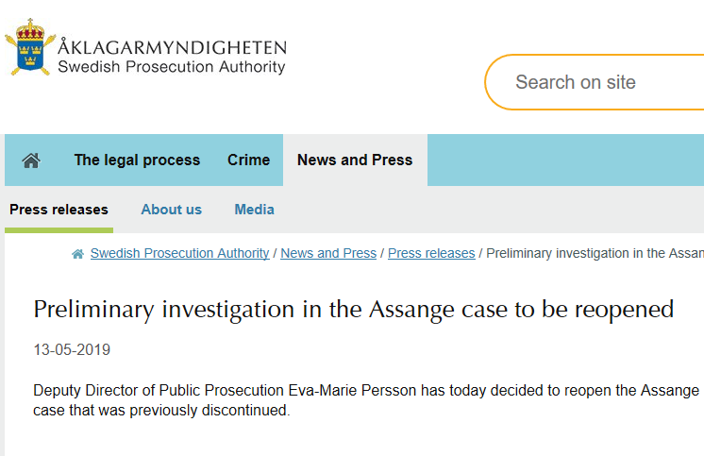Viewport: 704px width, 456px height.
Task: Click the ÅKLAGARMYNDIGHETEN logo wordmark
Action: point(172,47)
